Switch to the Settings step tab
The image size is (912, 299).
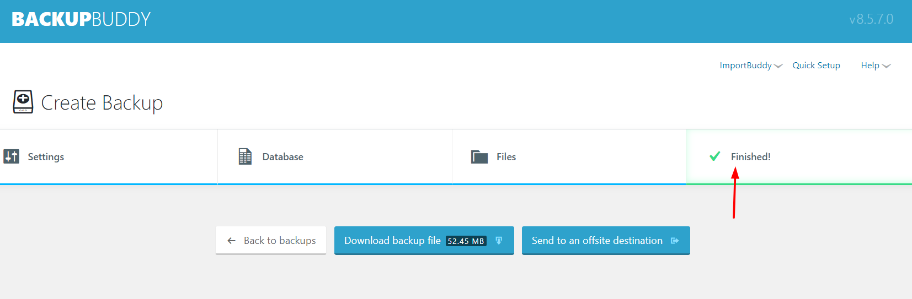(x=109, y=157)
